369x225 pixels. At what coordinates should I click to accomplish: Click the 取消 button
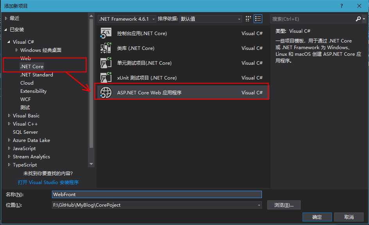pyautogui.click(x=349, y=217)
